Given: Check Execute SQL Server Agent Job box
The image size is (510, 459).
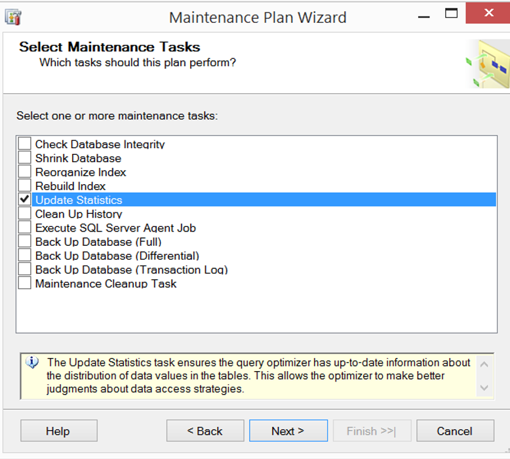Looking at the screenshot, I should pos(24,228).
